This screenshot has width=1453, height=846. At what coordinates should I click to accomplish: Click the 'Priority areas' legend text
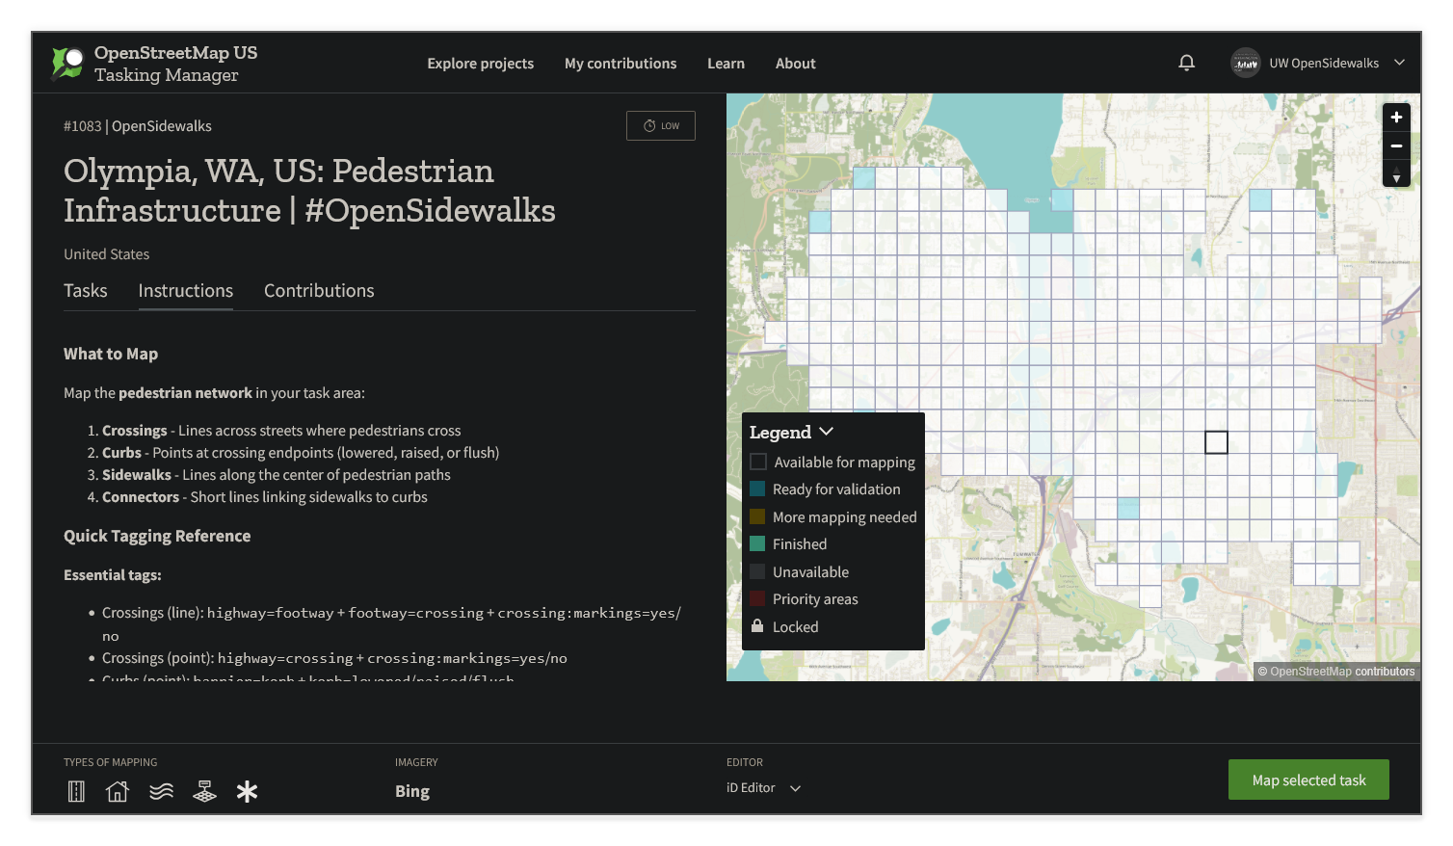tap(815, 599)
